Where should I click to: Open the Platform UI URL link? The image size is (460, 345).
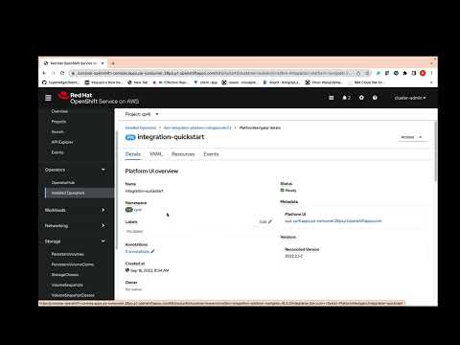333,220
